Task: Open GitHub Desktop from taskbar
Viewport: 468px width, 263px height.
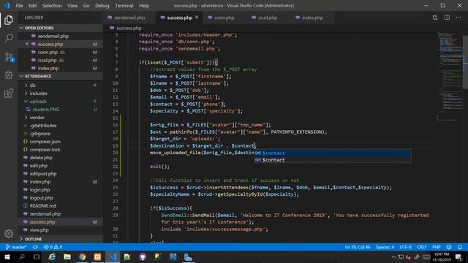Action: (143, 256)
